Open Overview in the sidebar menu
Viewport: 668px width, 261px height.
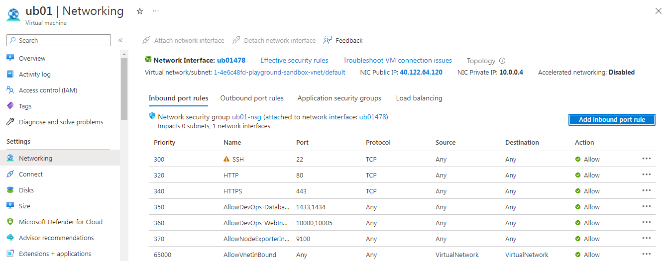[x=32, y=58]
